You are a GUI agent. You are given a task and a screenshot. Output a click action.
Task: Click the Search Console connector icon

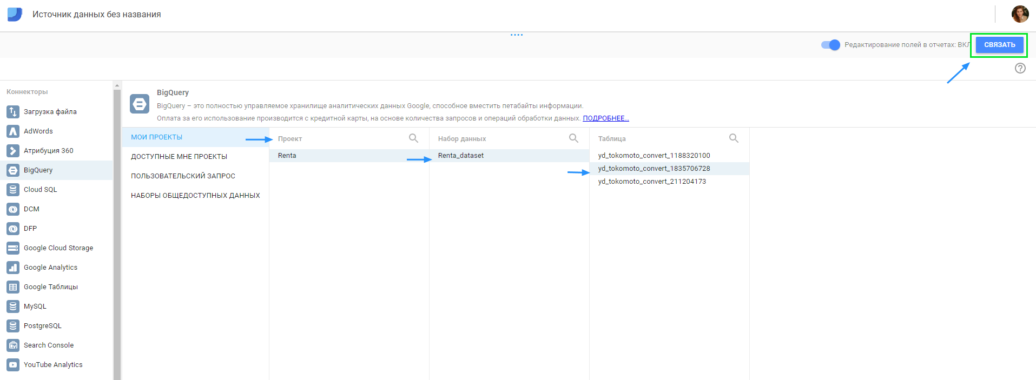coord(13,345)
